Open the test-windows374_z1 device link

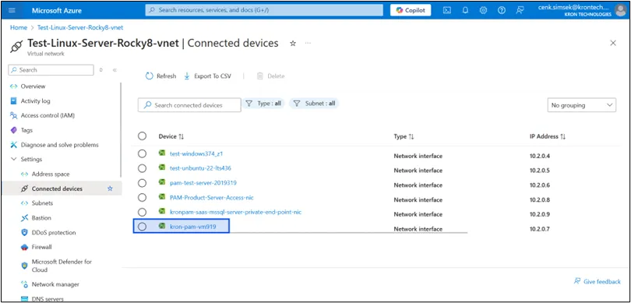tap(196, 153)
